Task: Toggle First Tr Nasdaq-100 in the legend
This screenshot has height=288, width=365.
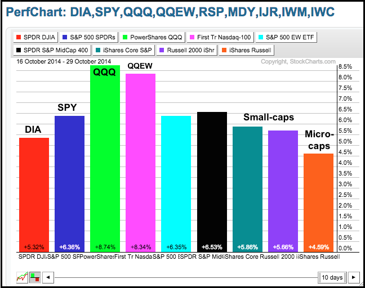Action: (220, 38)
